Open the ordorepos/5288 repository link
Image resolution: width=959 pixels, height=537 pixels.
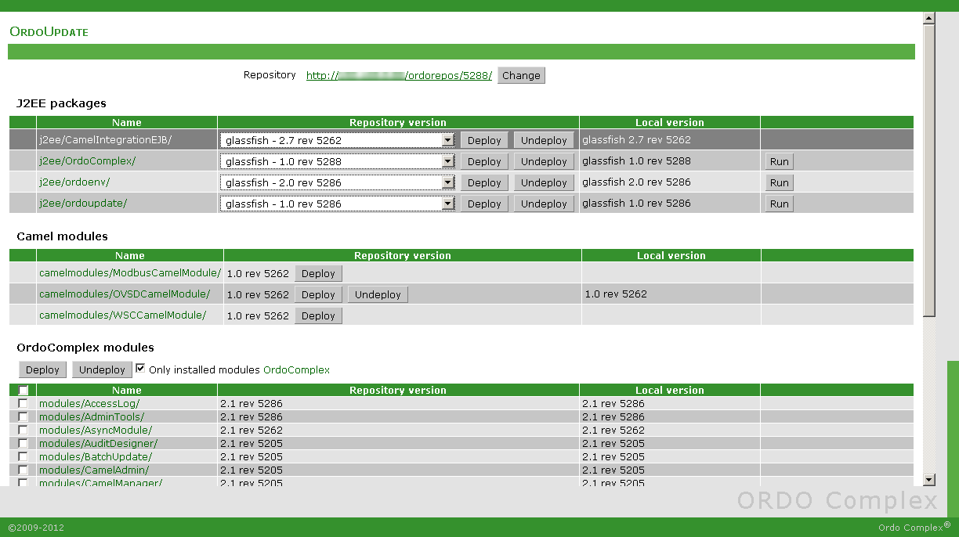[x=399, y=75]
